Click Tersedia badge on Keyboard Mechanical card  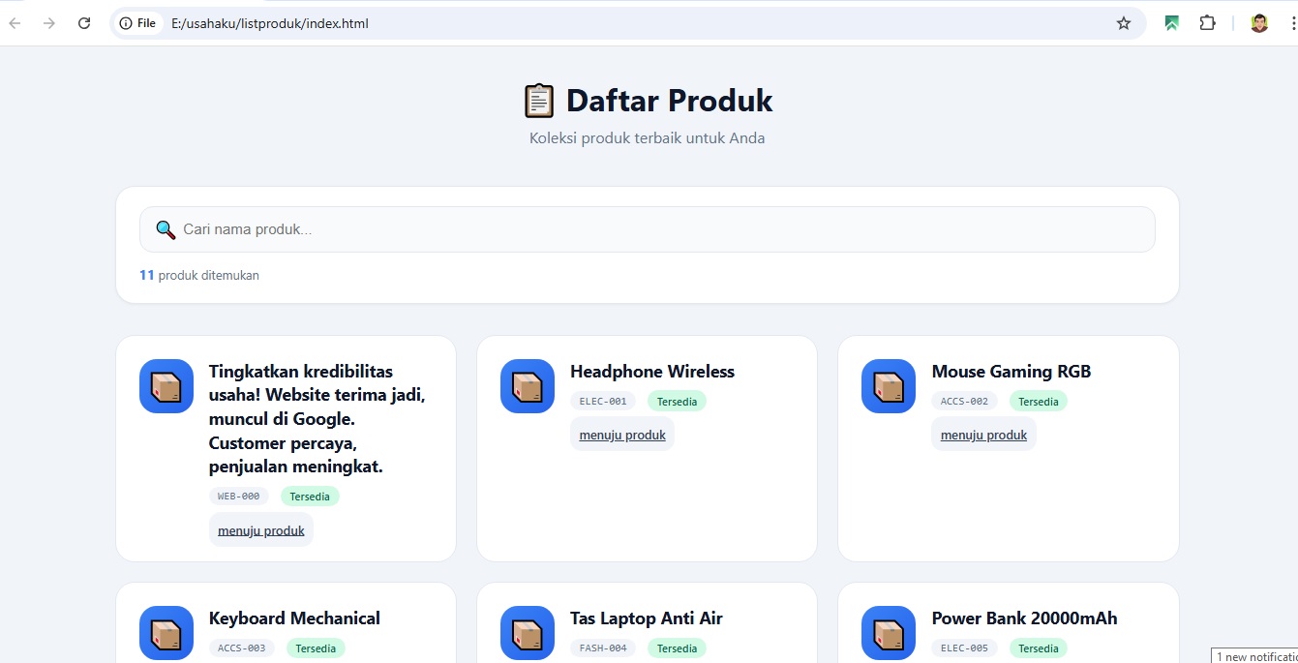point(316,648)
